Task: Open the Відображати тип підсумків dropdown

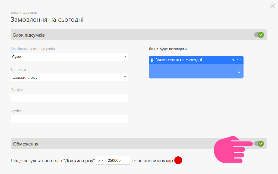Action: [69, 57]
